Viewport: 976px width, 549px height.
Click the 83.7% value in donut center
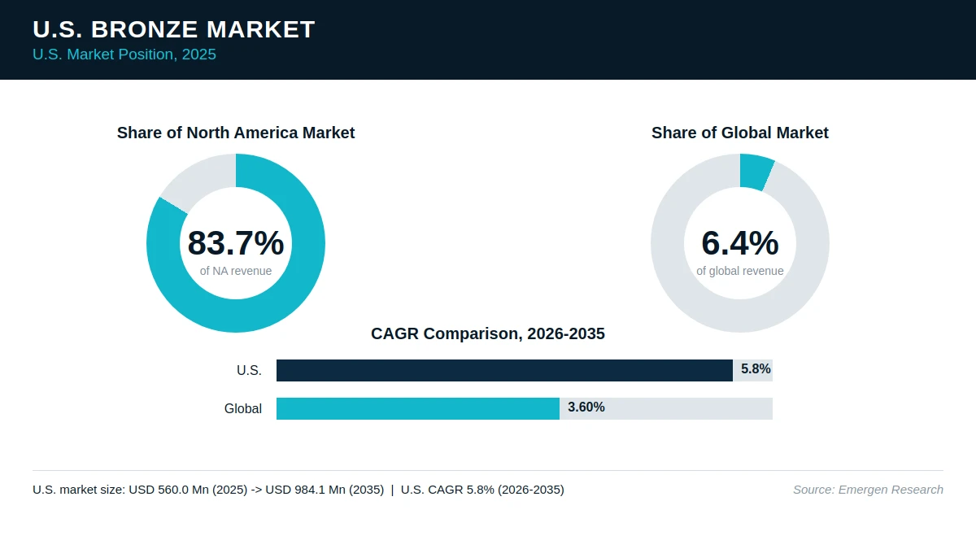[236, 243]
